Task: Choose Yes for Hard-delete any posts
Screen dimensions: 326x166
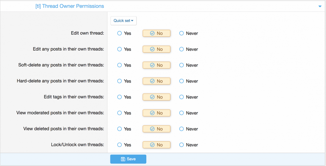Action: point(119,81)
